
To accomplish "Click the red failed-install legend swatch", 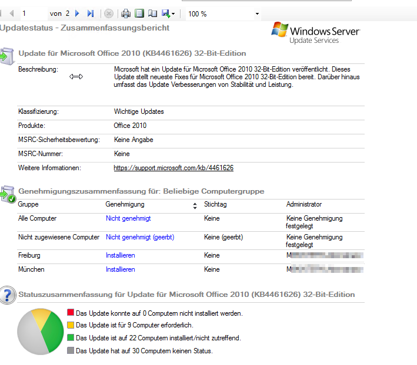I will pos(71,312).
